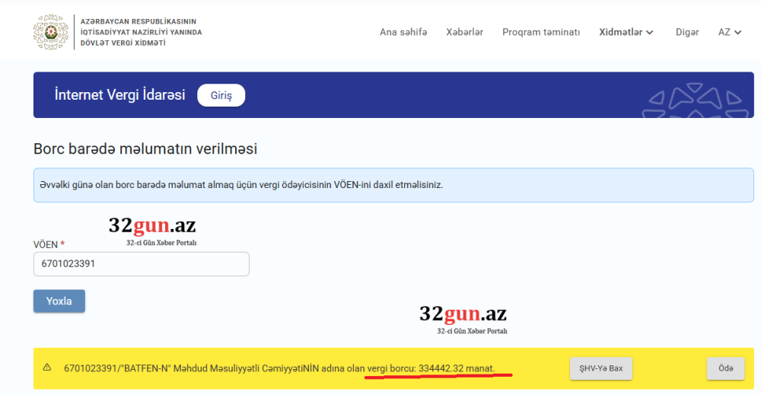761x395 pixels.
Task: Click the VÖEN field label
Action: [x=49, y=244]
